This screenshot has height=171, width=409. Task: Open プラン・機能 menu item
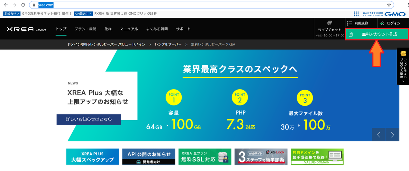[x=86, y=29]
